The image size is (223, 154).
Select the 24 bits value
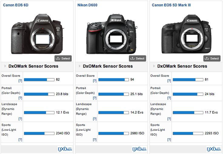point(209,94)
